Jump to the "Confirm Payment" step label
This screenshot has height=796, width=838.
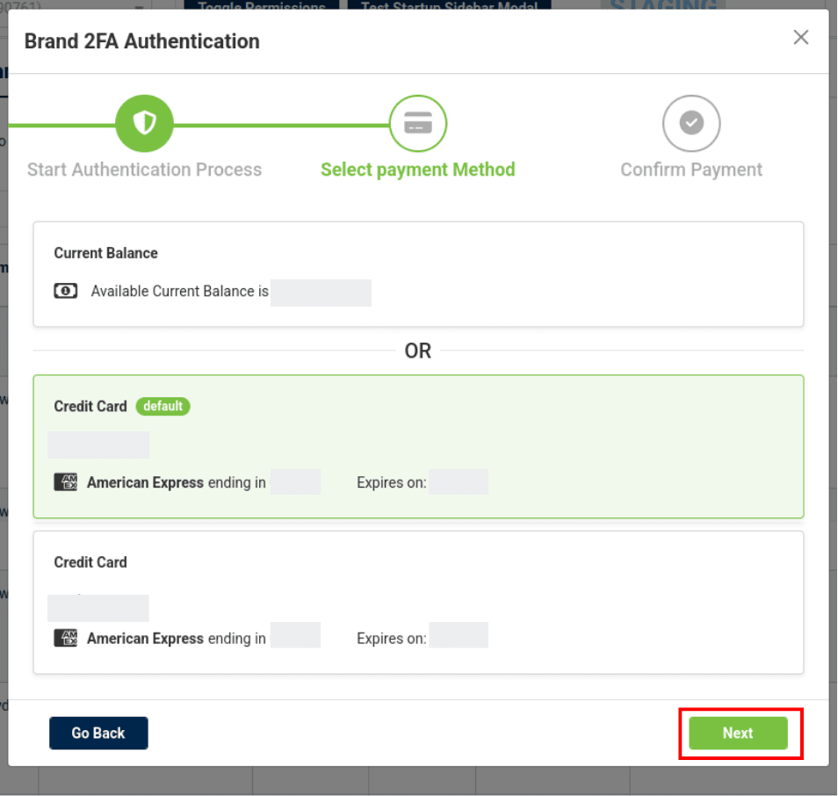pos(691,170)
